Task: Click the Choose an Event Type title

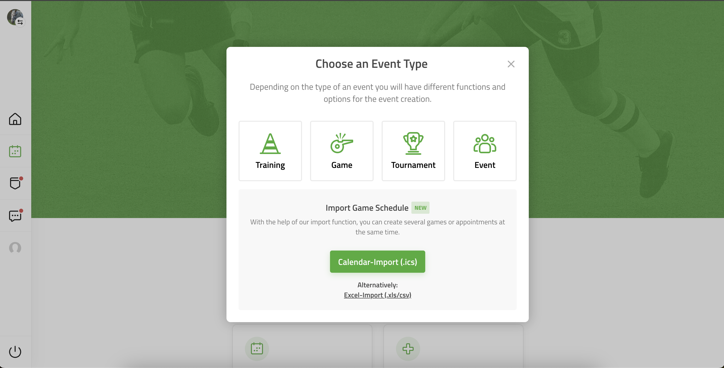Action: pyautogui.click(x=372, y=64)
